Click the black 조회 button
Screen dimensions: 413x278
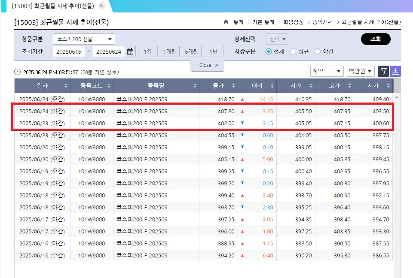pos(376,39)
